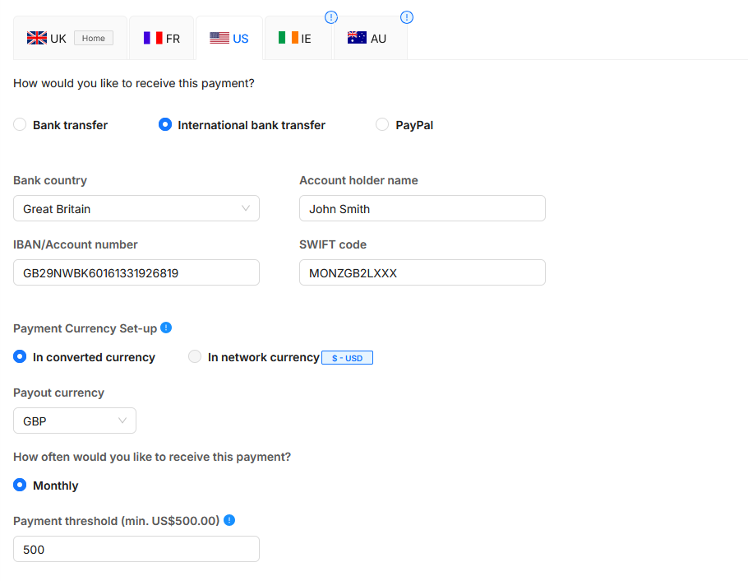Click the Australian flag icon
Screen dimensions: 748x581
[357, 38]
